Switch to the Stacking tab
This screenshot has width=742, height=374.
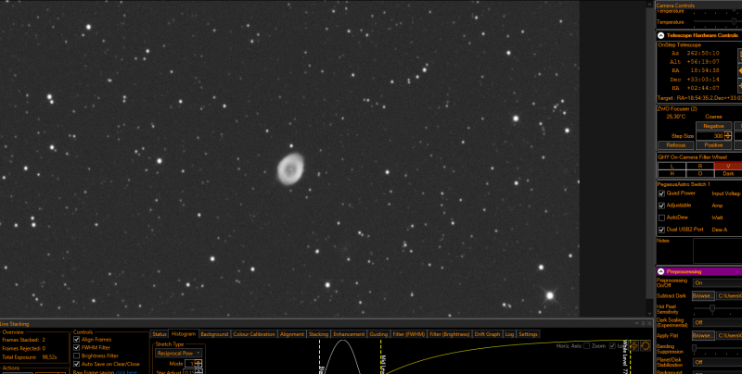[318, 334]
